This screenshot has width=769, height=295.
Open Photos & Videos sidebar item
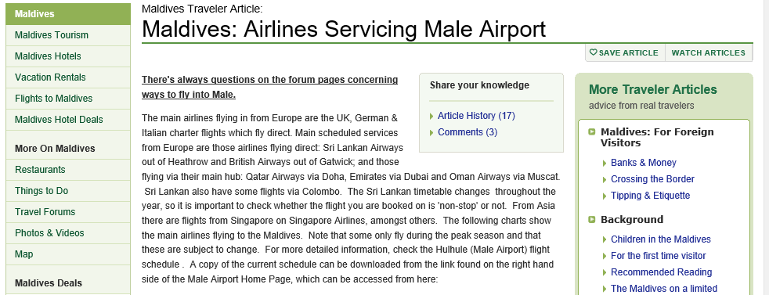coord(68,232)
